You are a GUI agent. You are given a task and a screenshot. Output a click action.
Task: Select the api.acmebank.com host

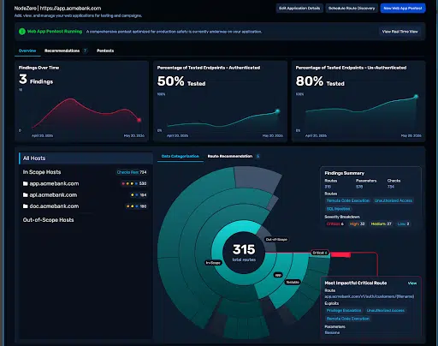pyautogui.click(x=53, y=195)
